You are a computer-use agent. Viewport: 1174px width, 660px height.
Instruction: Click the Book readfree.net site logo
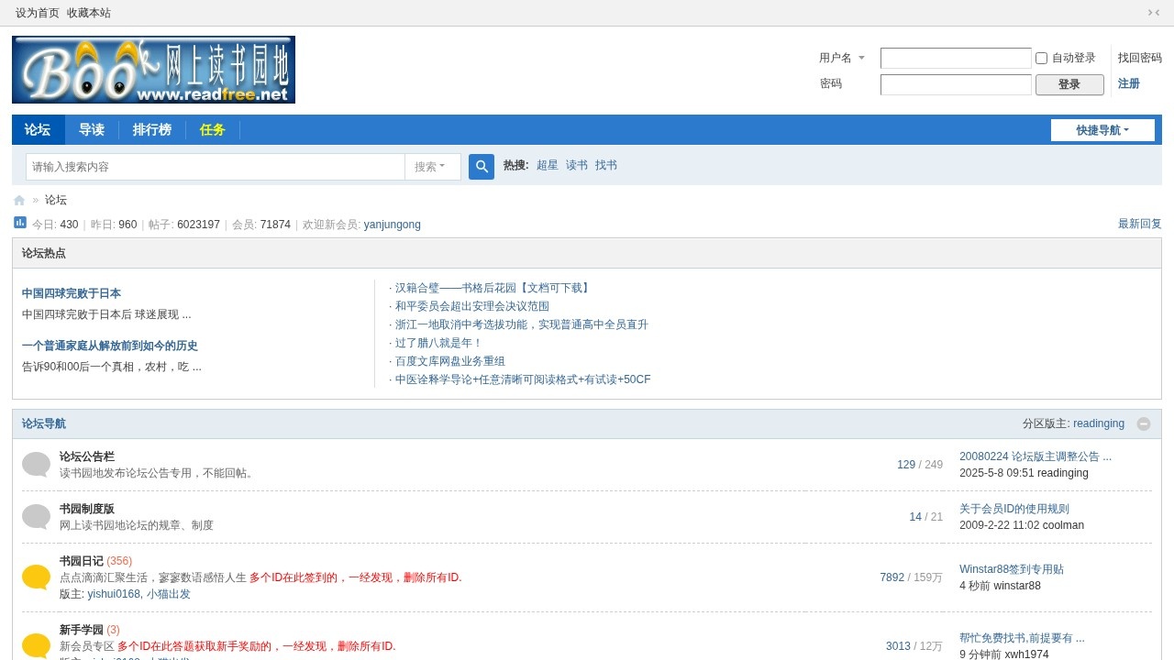coord(153,70)
